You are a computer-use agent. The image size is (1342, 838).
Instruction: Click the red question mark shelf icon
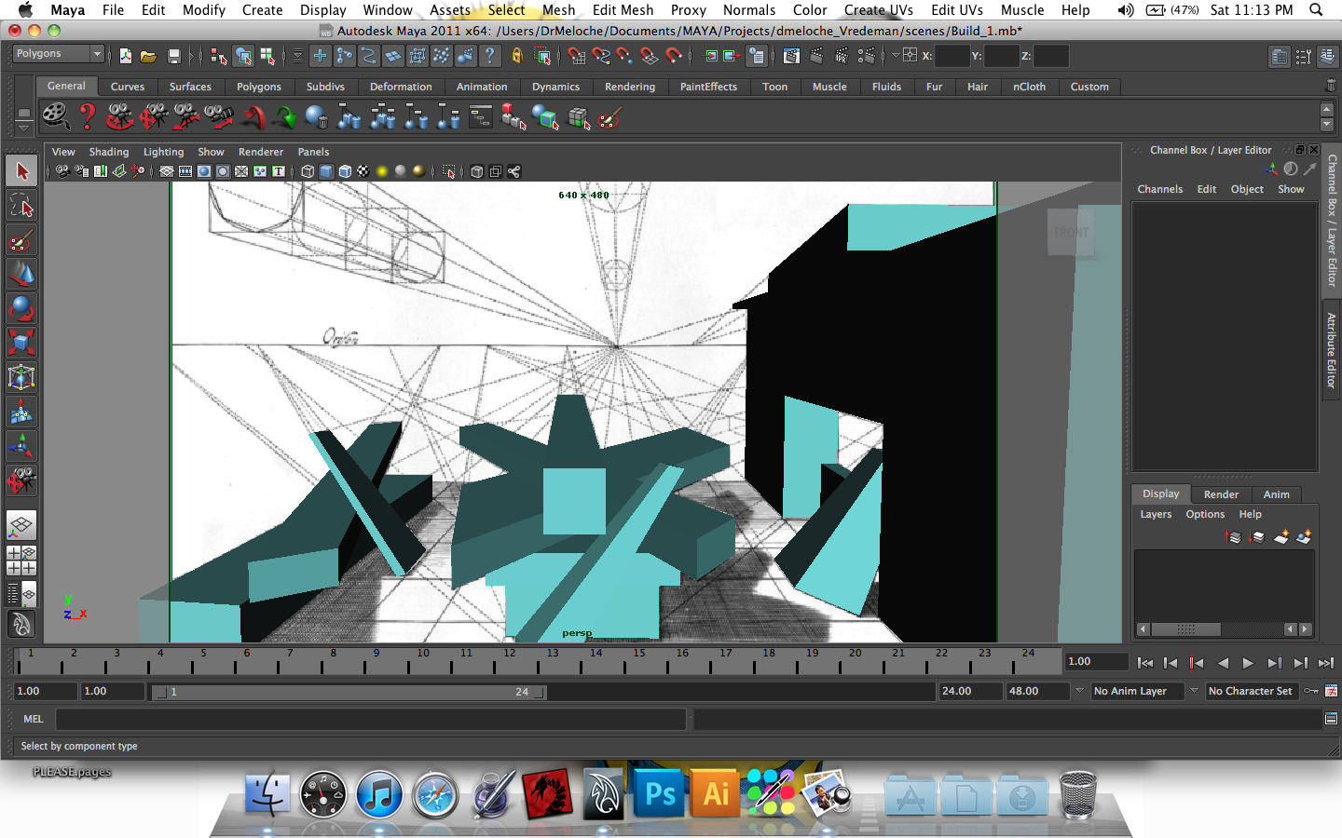tap(87, 117)
